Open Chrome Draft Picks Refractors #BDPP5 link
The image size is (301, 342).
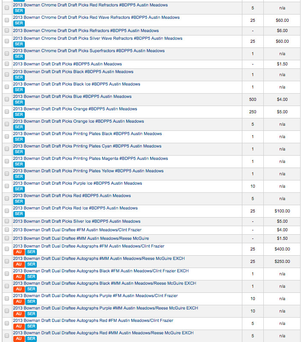click(x=86, y=31)
